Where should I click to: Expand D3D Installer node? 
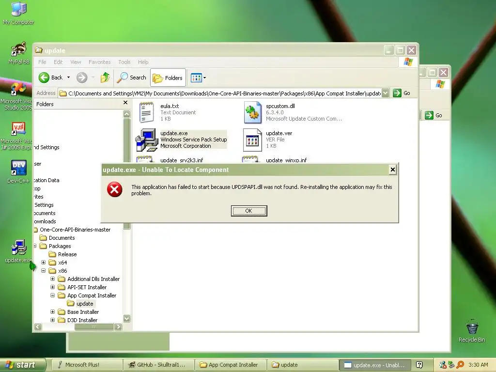point(52,320)
